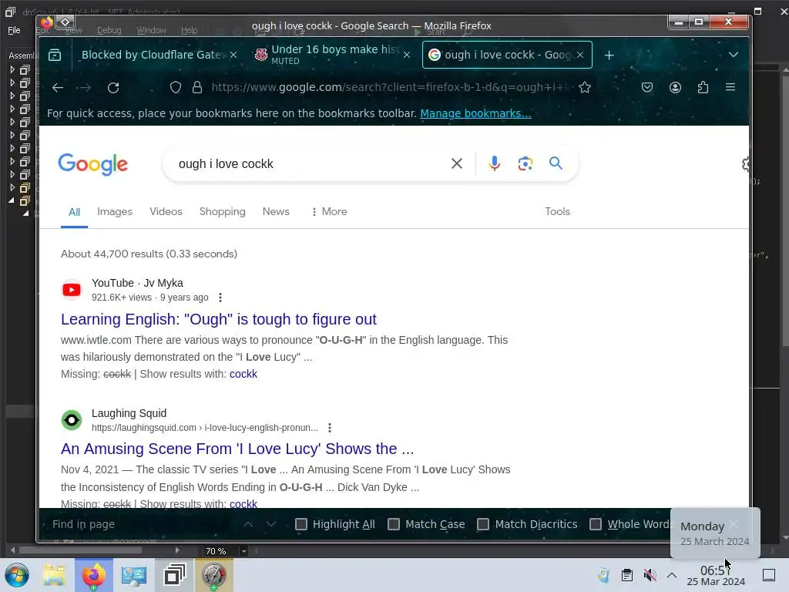
Task: Switch to Under 16 boys muted tab
Action: tap(332, 55)
